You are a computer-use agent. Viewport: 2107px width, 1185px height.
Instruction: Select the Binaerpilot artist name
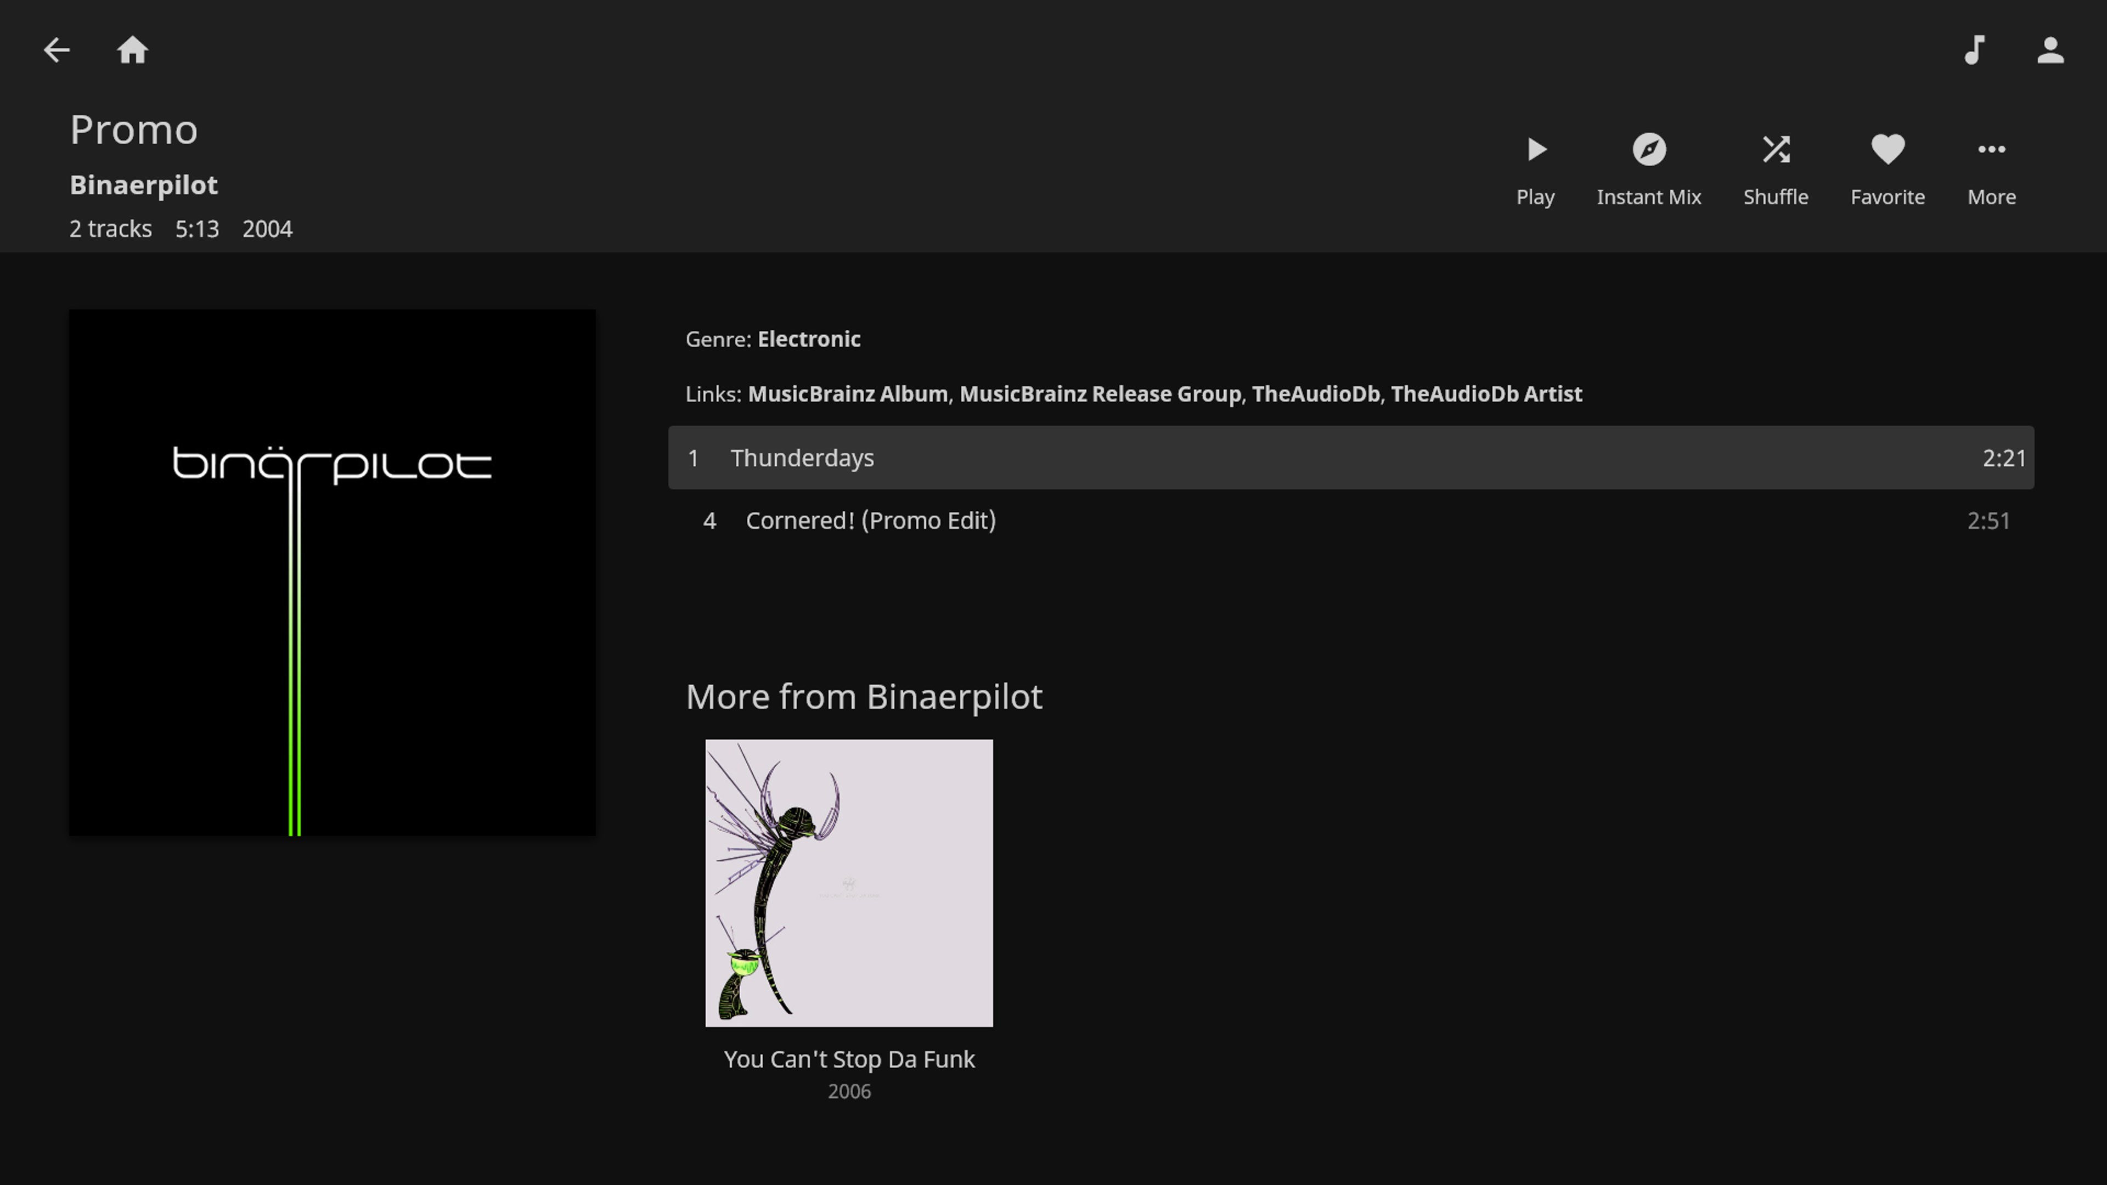[x=143, y=185]
